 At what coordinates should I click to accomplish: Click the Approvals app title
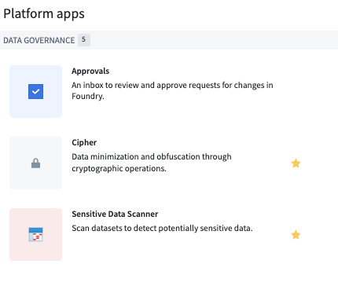90,71
